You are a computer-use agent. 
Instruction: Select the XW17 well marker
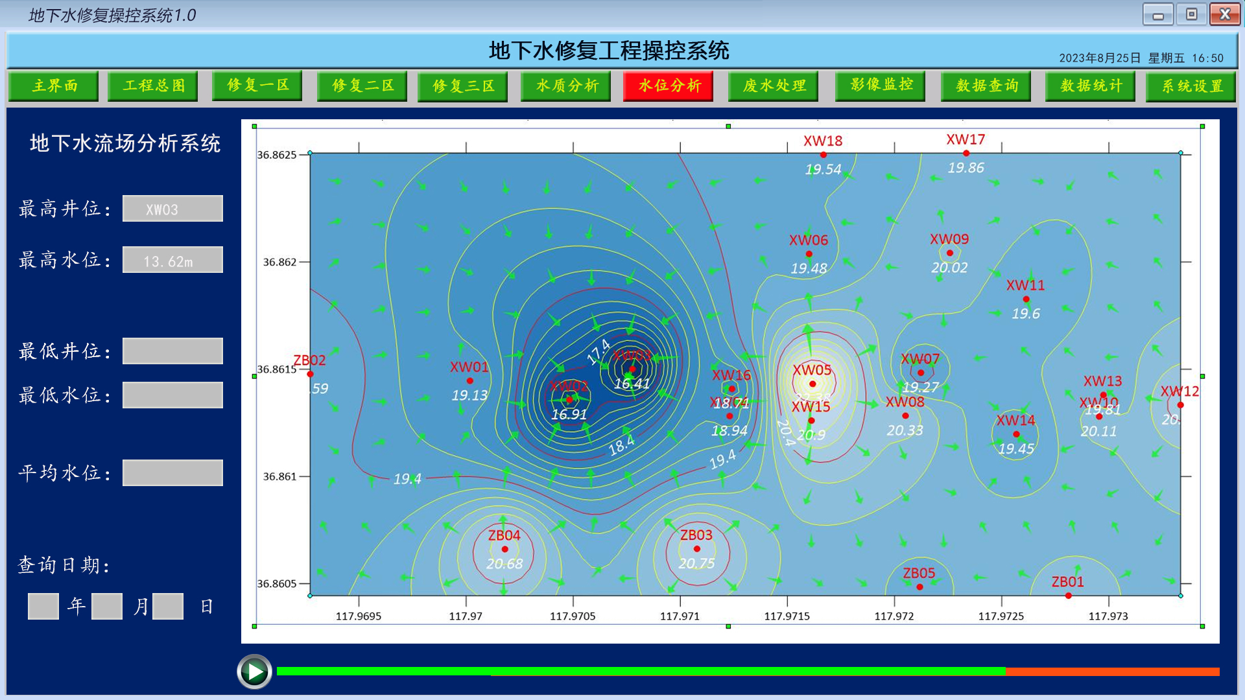pos(966,154)
